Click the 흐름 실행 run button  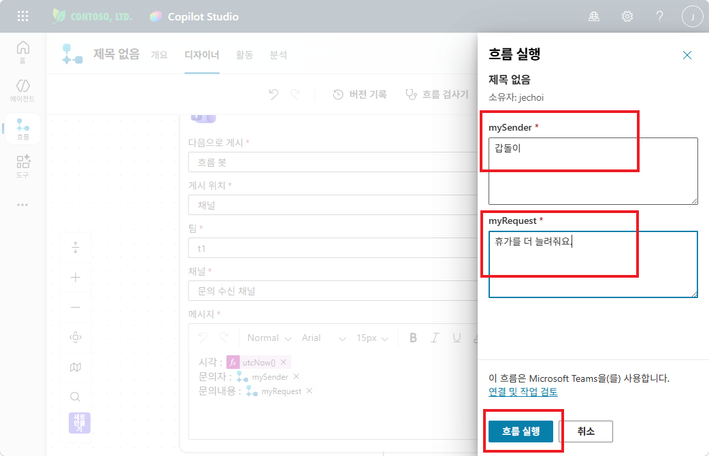click(521, 431)
